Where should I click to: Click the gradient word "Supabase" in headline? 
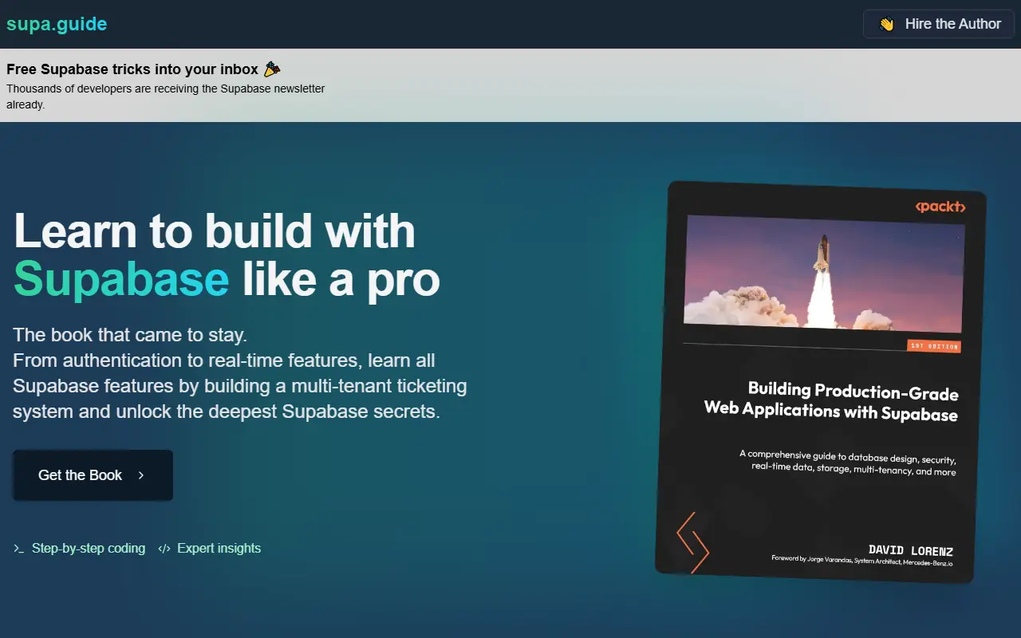pos(121,279)
